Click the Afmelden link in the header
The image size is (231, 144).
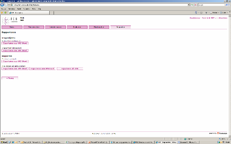pyautogui.click(x=223, y=18)
